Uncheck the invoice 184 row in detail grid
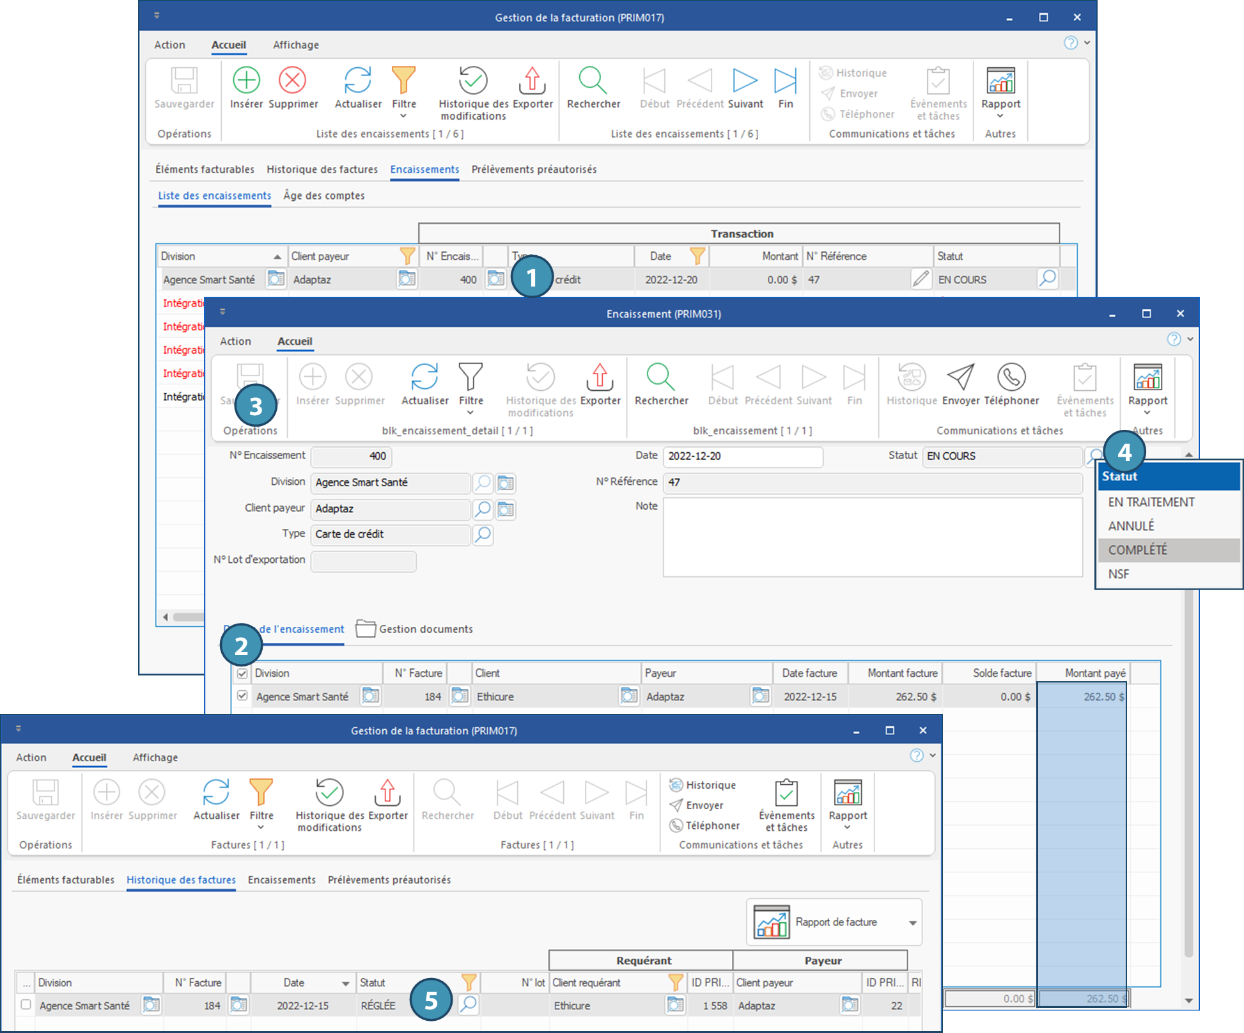 (242, 696)
